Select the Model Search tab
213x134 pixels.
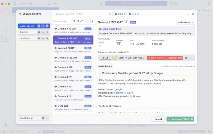(34, 26)
